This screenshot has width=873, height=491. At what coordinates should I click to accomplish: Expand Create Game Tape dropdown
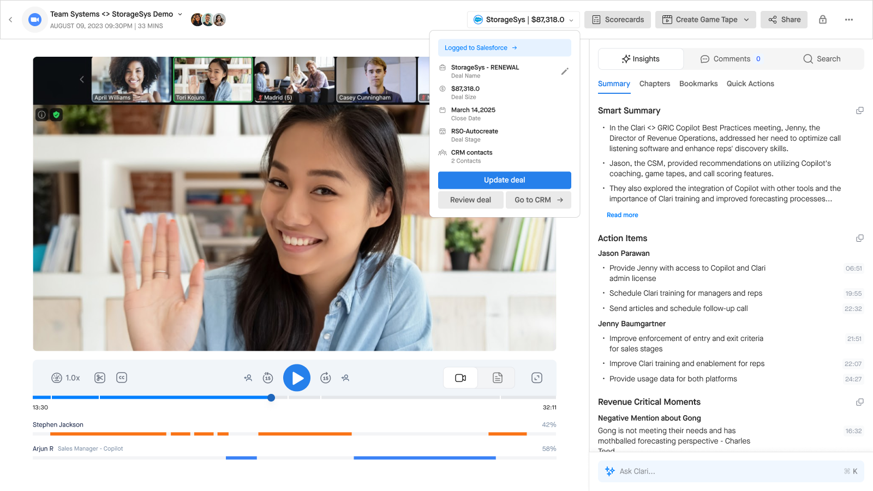tap(746, 20)
